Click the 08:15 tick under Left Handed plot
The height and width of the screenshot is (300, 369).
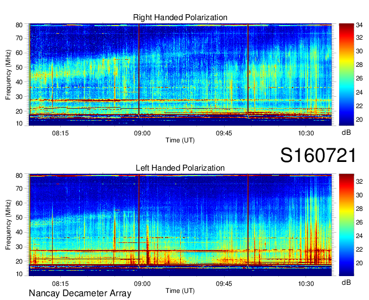60,284
